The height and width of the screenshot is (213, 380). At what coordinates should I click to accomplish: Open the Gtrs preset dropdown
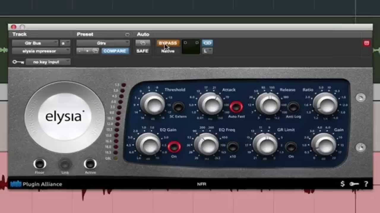click(x=103, y=43)
